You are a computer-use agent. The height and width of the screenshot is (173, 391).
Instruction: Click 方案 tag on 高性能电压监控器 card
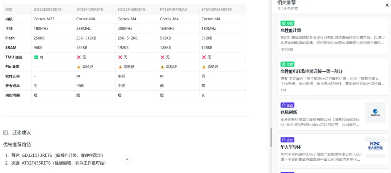(x=287, y=64)
